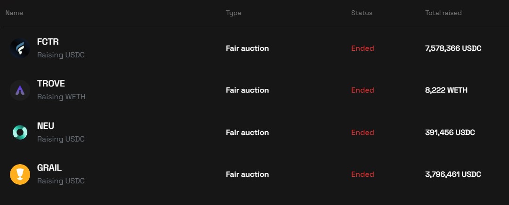Open the GRAIL launchpad entry
This screenshot has height=205, width=509.
pyautogui.click(x=49, y=168)
